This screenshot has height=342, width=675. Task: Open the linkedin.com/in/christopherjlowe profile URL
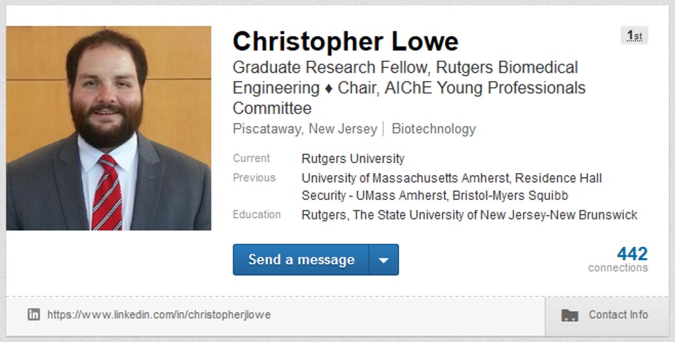point(159,314)
